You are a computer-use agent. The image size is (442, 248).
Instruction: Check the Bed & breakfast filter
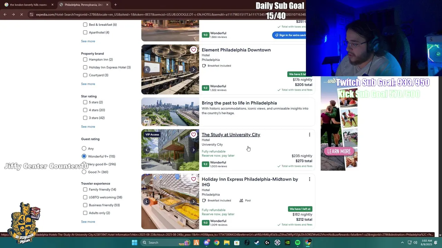pyautogui.click(x=85, y=24)
